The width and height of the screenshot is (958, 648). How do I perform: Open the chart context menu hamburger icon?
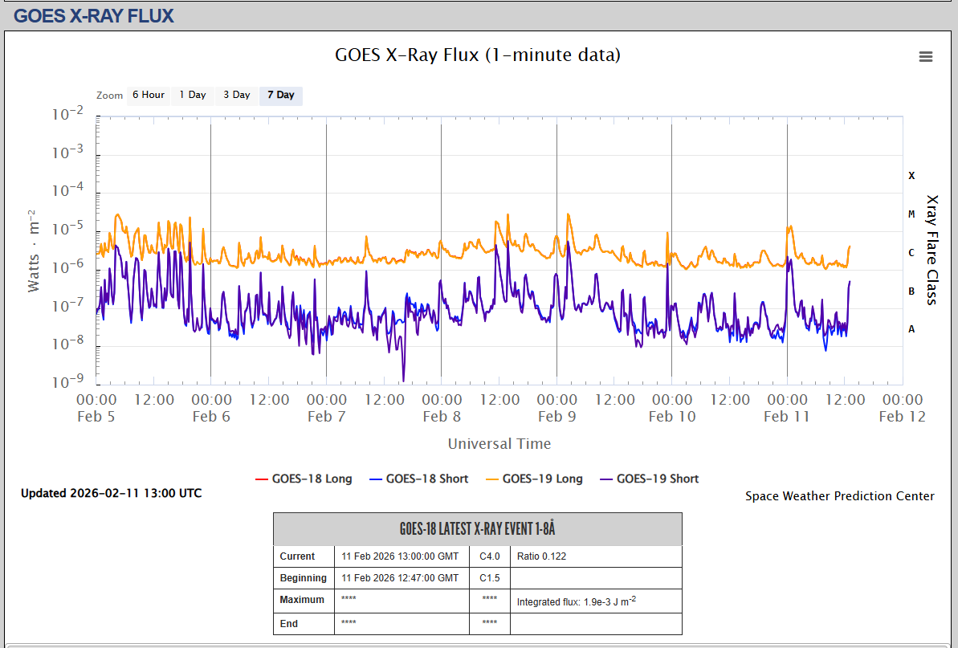[x=925, y=56]
